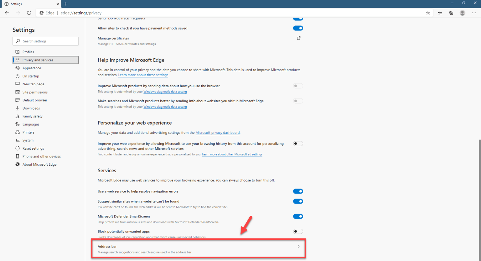Click the Favorites toolbar icon
Viewport: 481px width, 261px height.
pyautogui.click(x=440, y=13)
